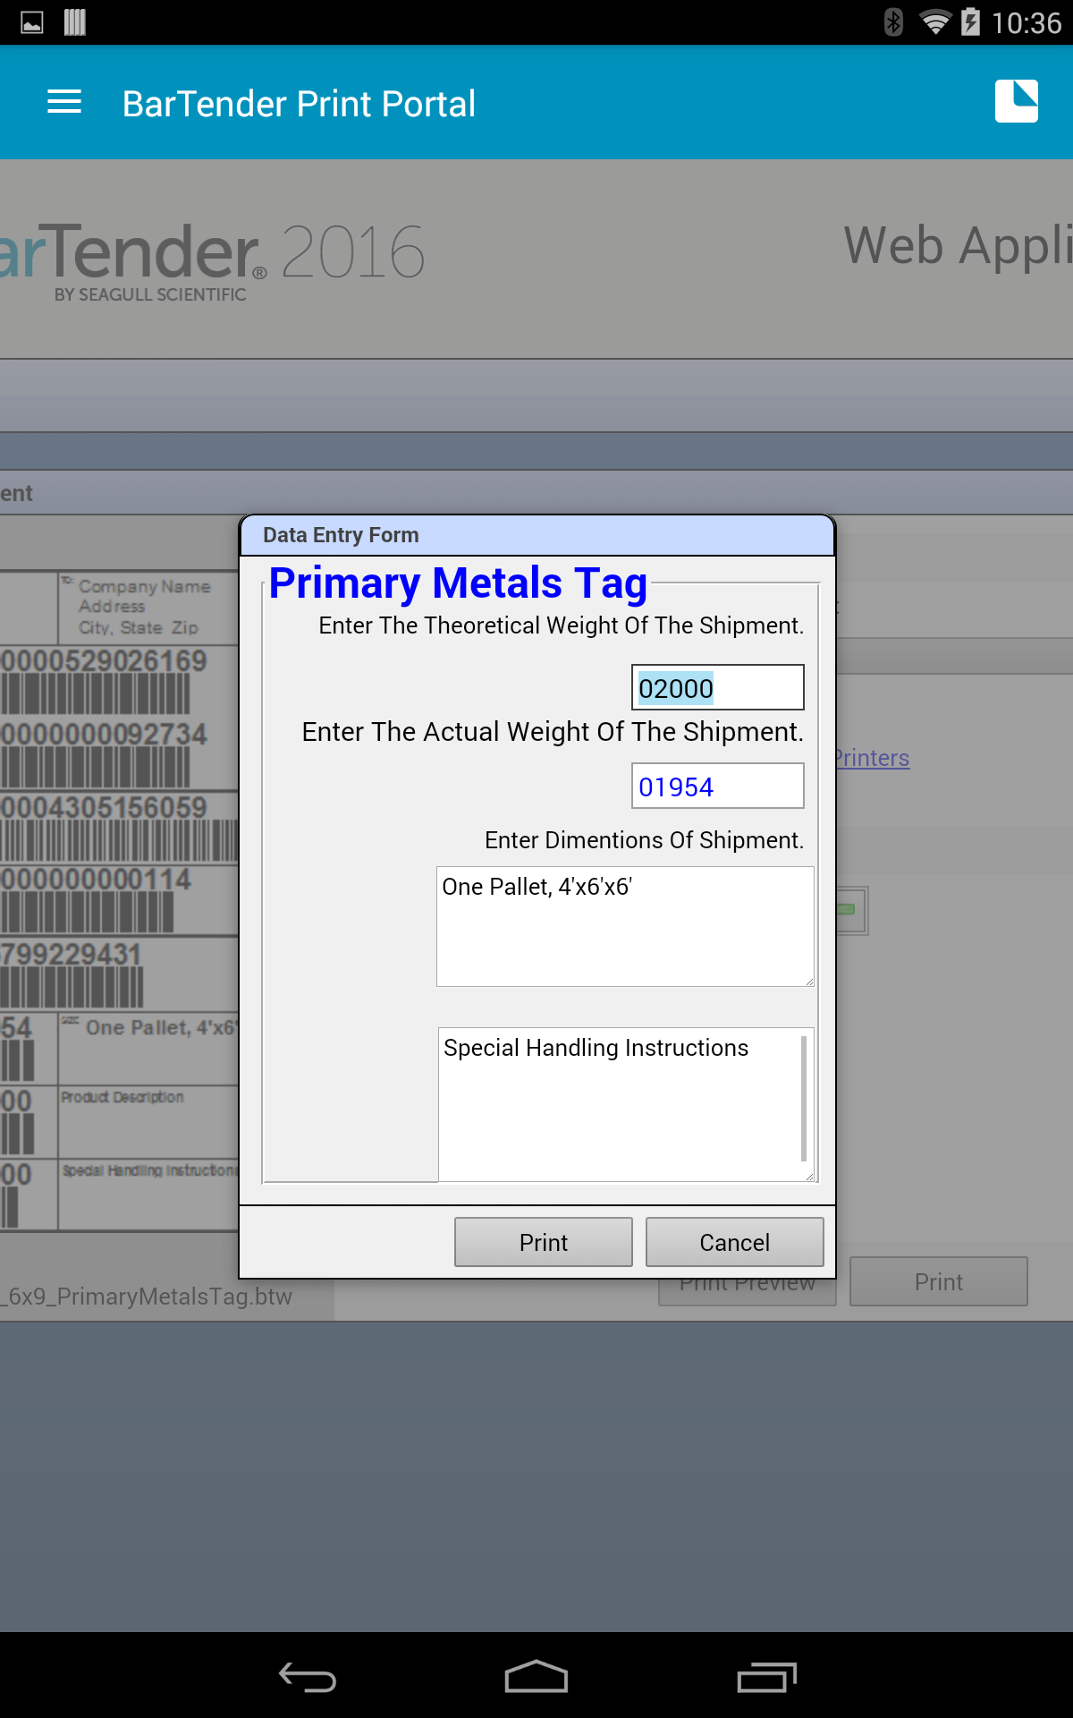Tap the Android back button
The height and width of the screenshot is (1718, 1073).
click(307, 1677)
